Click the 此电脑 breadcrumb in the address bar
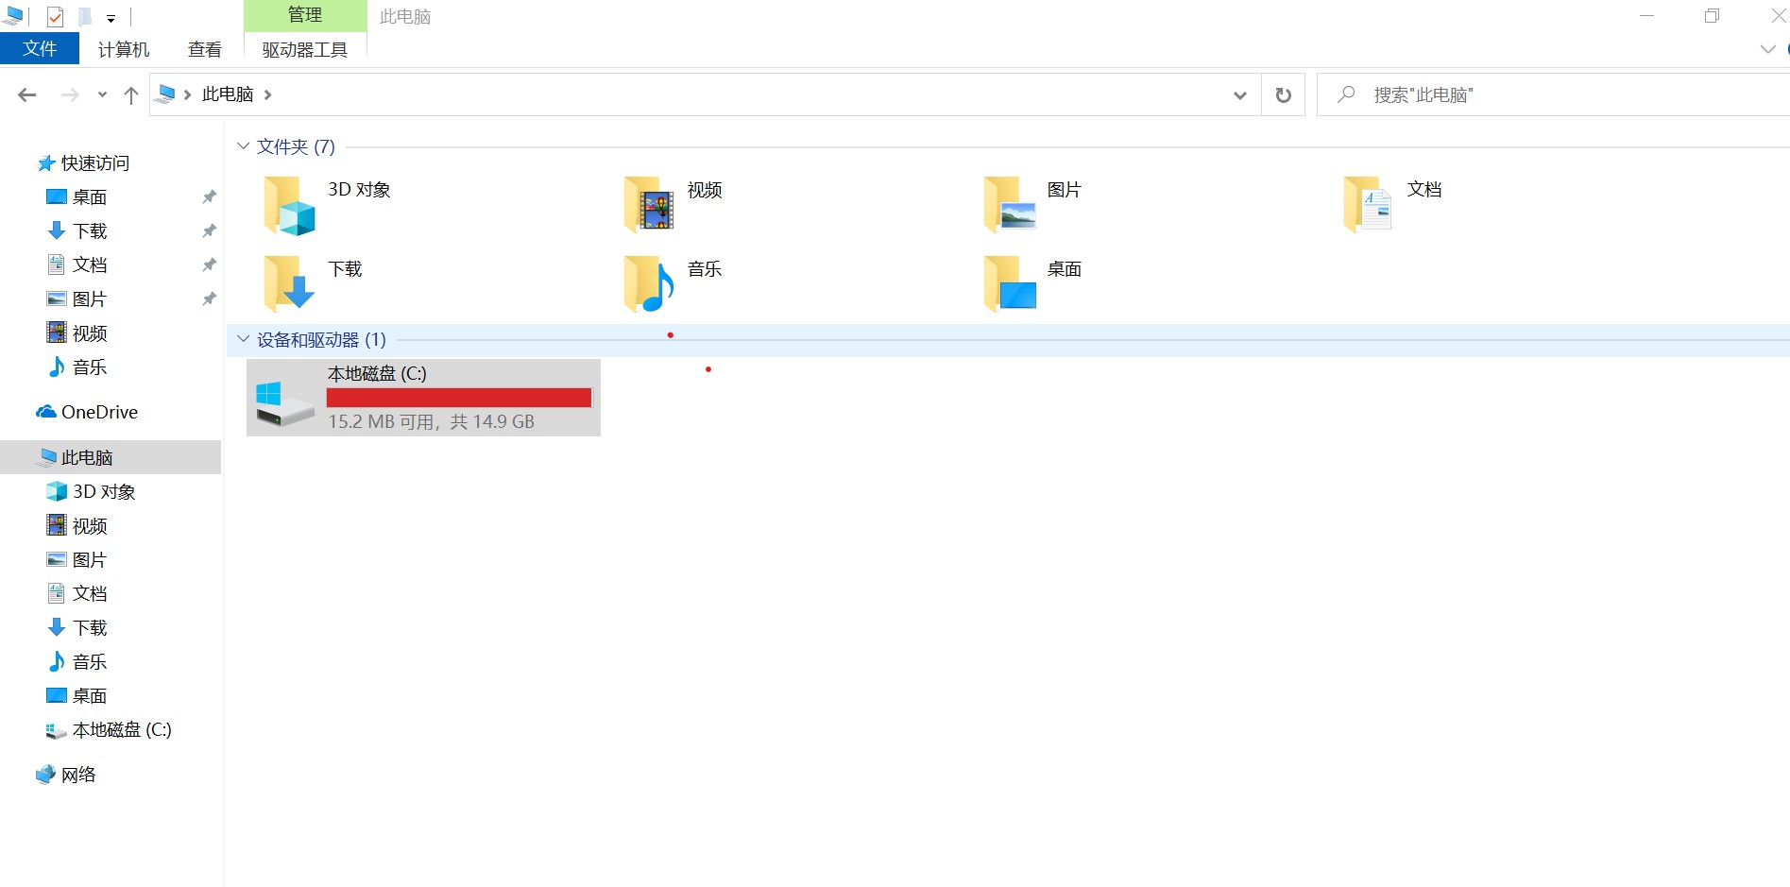The image size is (1790, 887). tap(228, 94)
